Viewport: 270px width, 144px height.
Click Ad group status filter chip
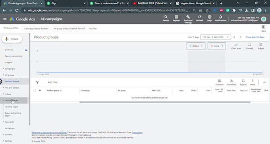pyautogui.click(x=69, y=28)
